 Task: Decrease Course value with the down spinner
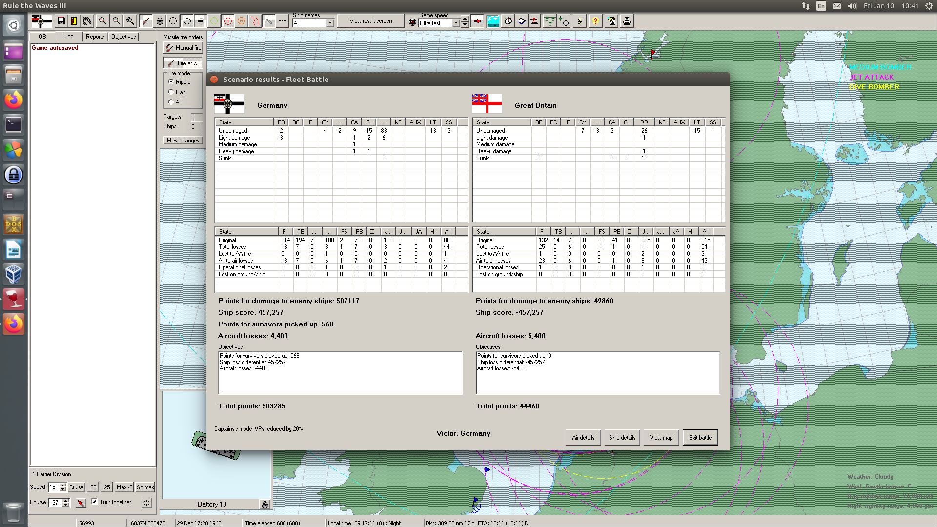tap(66, 505)
